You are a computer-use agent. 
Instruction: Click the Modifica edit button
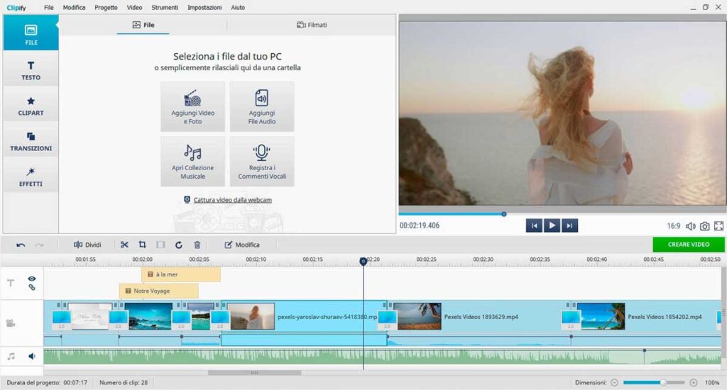(x=242, y=245)
